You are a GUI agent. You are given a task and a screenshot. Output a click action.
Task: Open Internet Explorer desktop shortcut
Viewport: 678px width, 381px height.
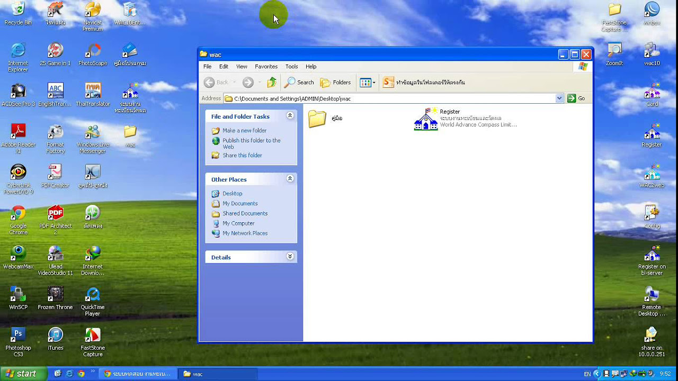(18, 57)
